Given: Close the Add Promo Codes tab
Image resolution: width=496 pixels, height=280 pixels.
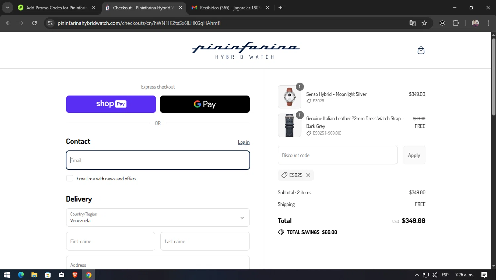Looking at the screenshot, I should click(94, 8).
